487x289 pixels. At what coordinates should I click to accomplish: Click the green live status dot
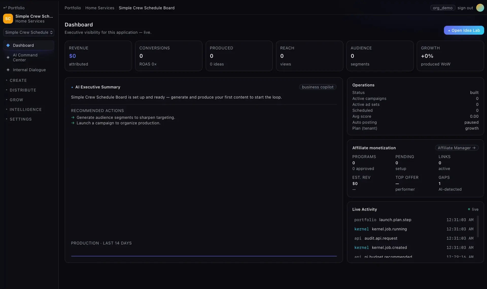[469, 209]
